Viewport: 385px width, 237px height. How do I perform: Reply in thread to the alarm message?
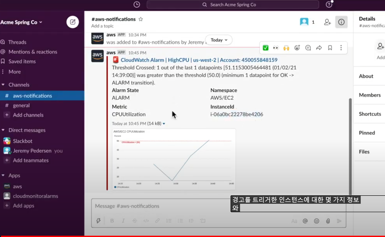tap(308, 48)
